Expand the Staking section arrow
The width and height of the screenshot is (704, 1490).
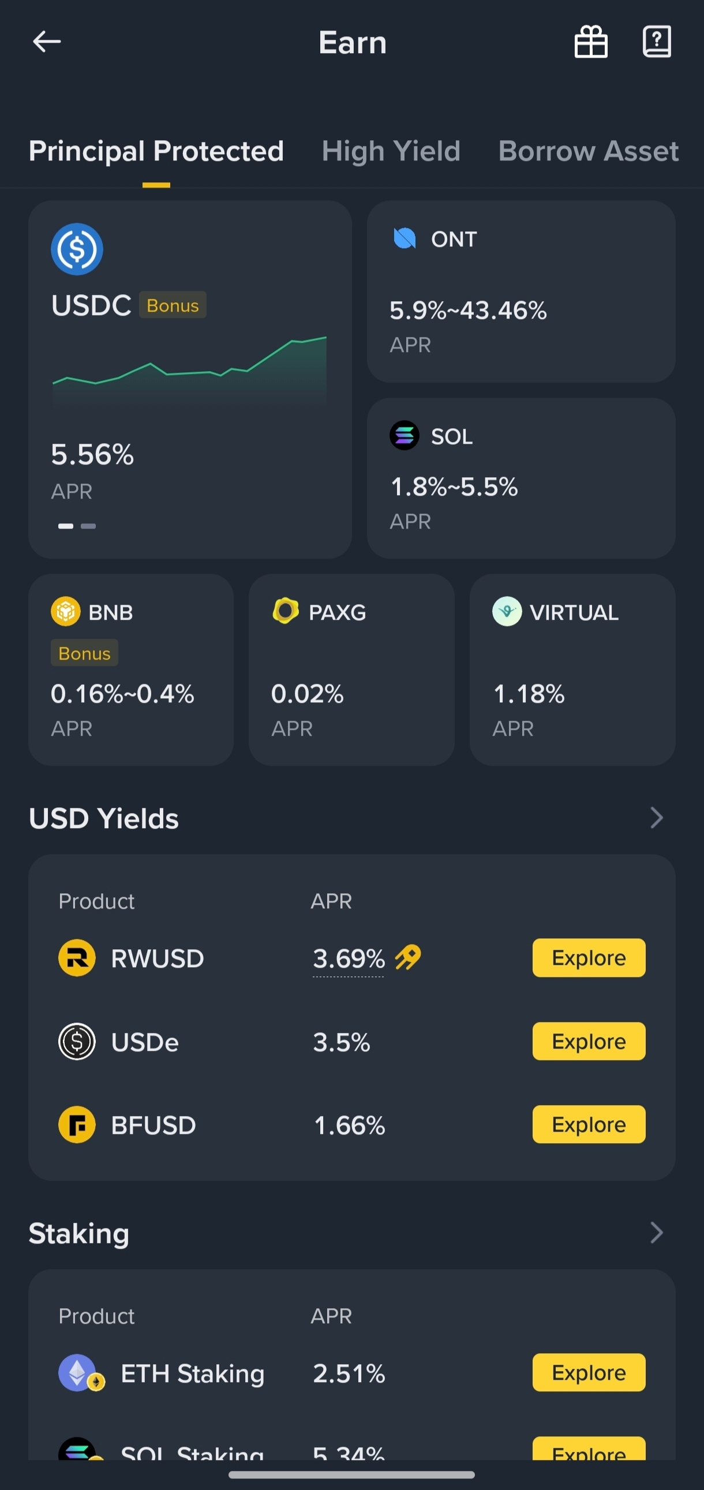click(656, 1233)
